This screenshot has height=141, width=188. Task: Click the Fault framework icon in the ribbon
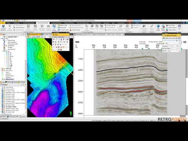(10, 28)
